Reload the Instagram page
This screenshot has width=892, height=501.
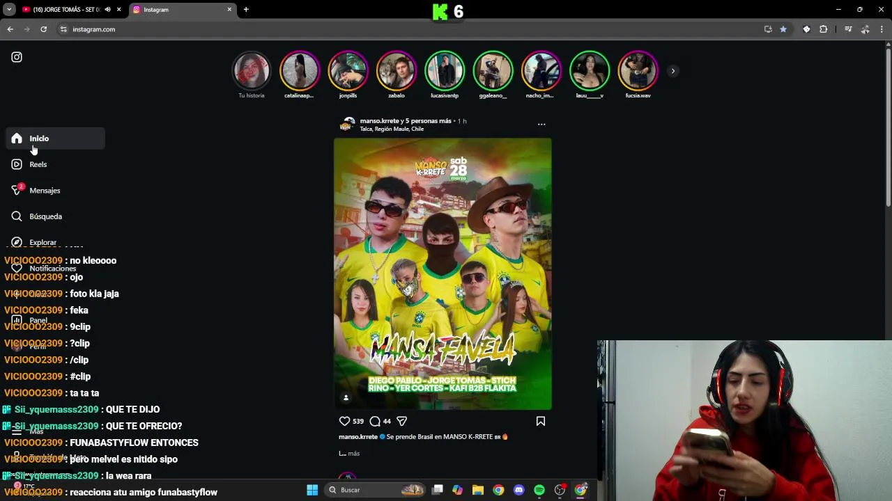pyautogui.click(x=43, y=29)
